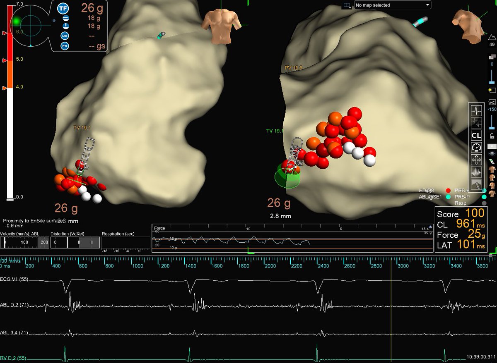Toggle the padlock view lock
Image resolution: width=497 pixels, height=363 pixels.
[x=492, y=136]
